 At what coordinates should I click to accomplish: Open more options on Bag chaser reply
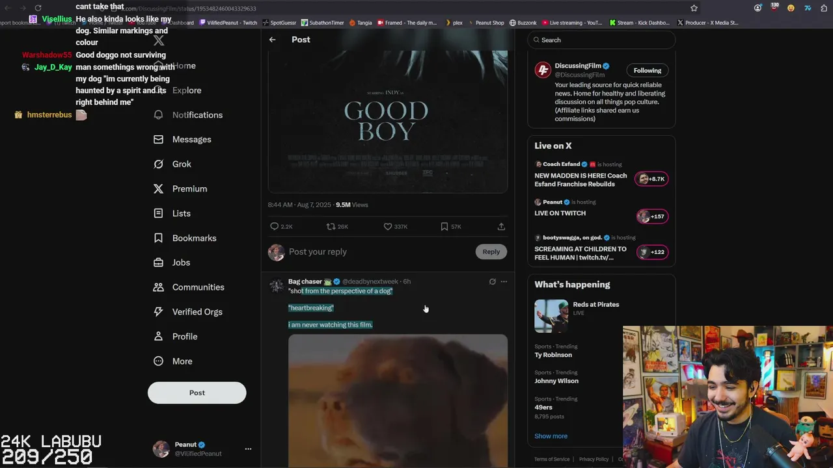click(504, 282)
